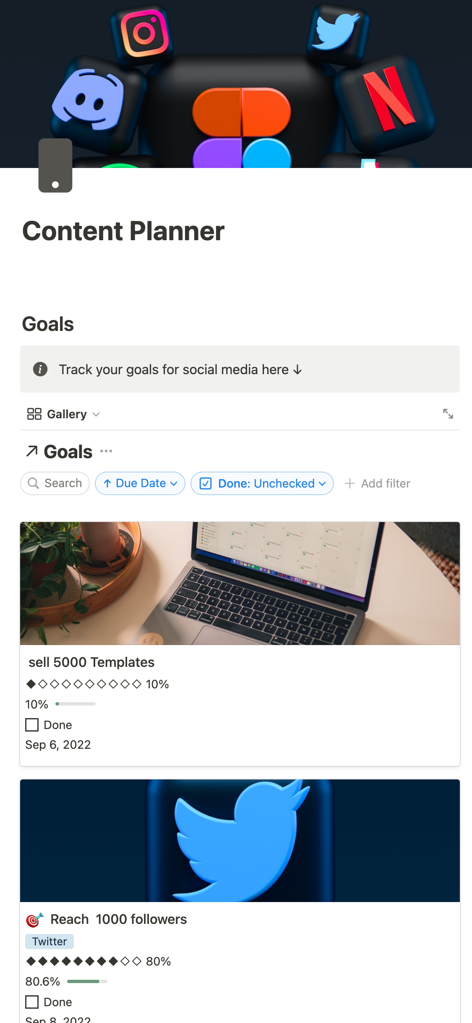Expand the Gallery view dropdown chevron
Screen dimensions: 472x1023
click(x=96, y=414)
